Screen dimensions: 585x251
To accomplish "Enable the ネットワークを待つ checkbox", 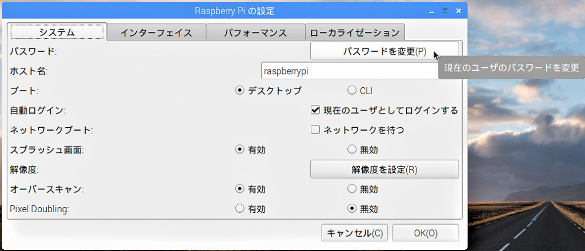I will (358, 130).
